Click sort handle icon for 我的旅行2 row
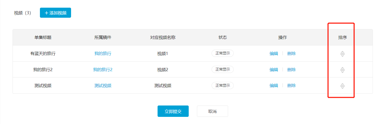Image resolution: width=379 pixels, height=124 pixels. point(343,70)
